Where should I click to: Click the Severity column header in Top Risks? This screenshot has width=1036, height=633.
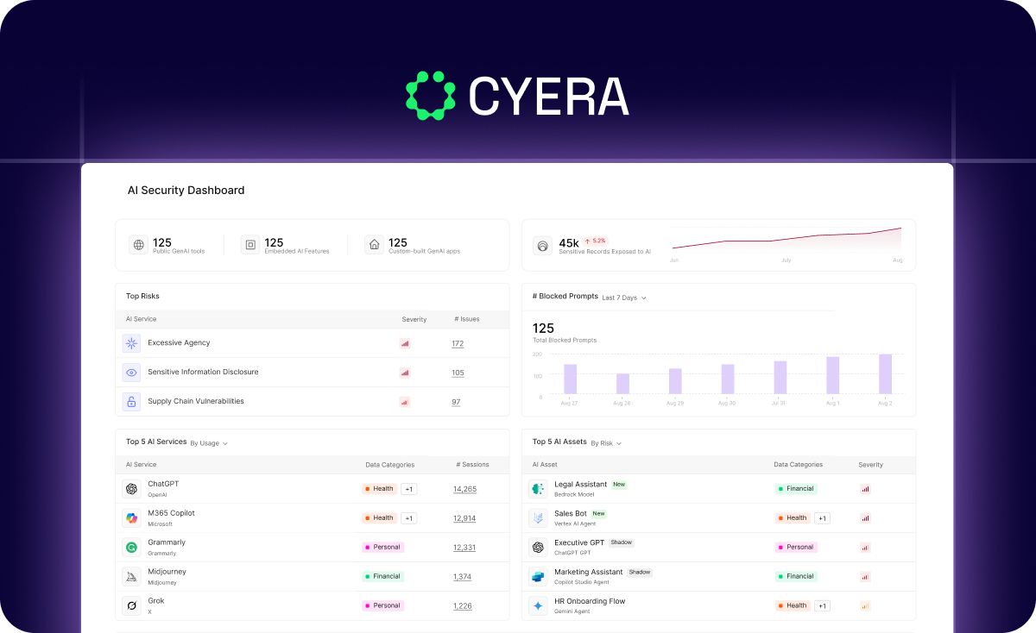tap(414, 319)
